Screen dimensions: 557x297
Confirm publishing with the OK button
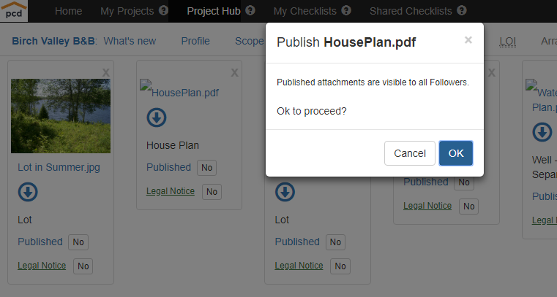[x=456, y=153]
